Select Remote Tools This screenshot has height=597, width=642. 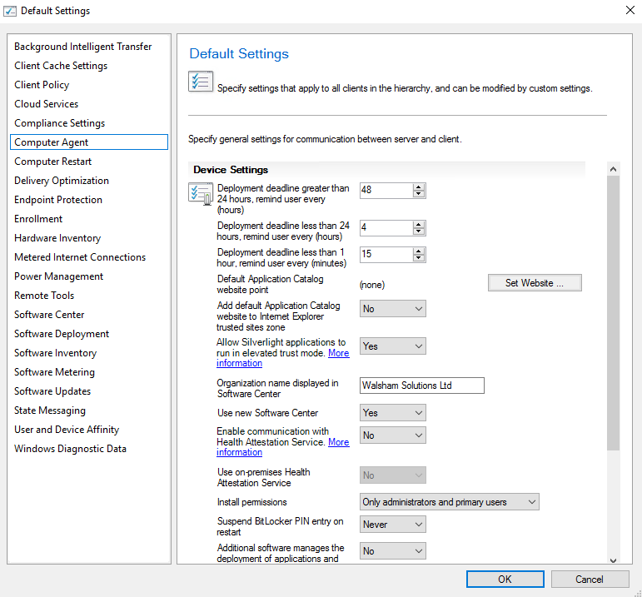[x=44, y=296]
